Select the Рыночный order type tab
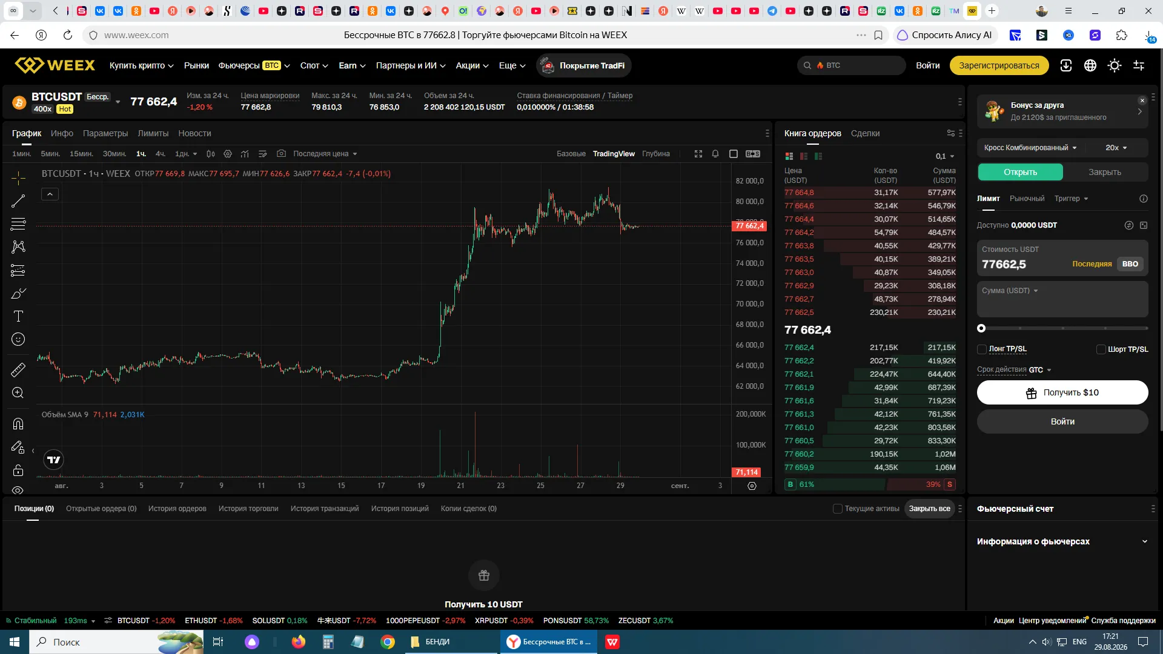Screen dimensions: 1163x654 (1027, 199)
